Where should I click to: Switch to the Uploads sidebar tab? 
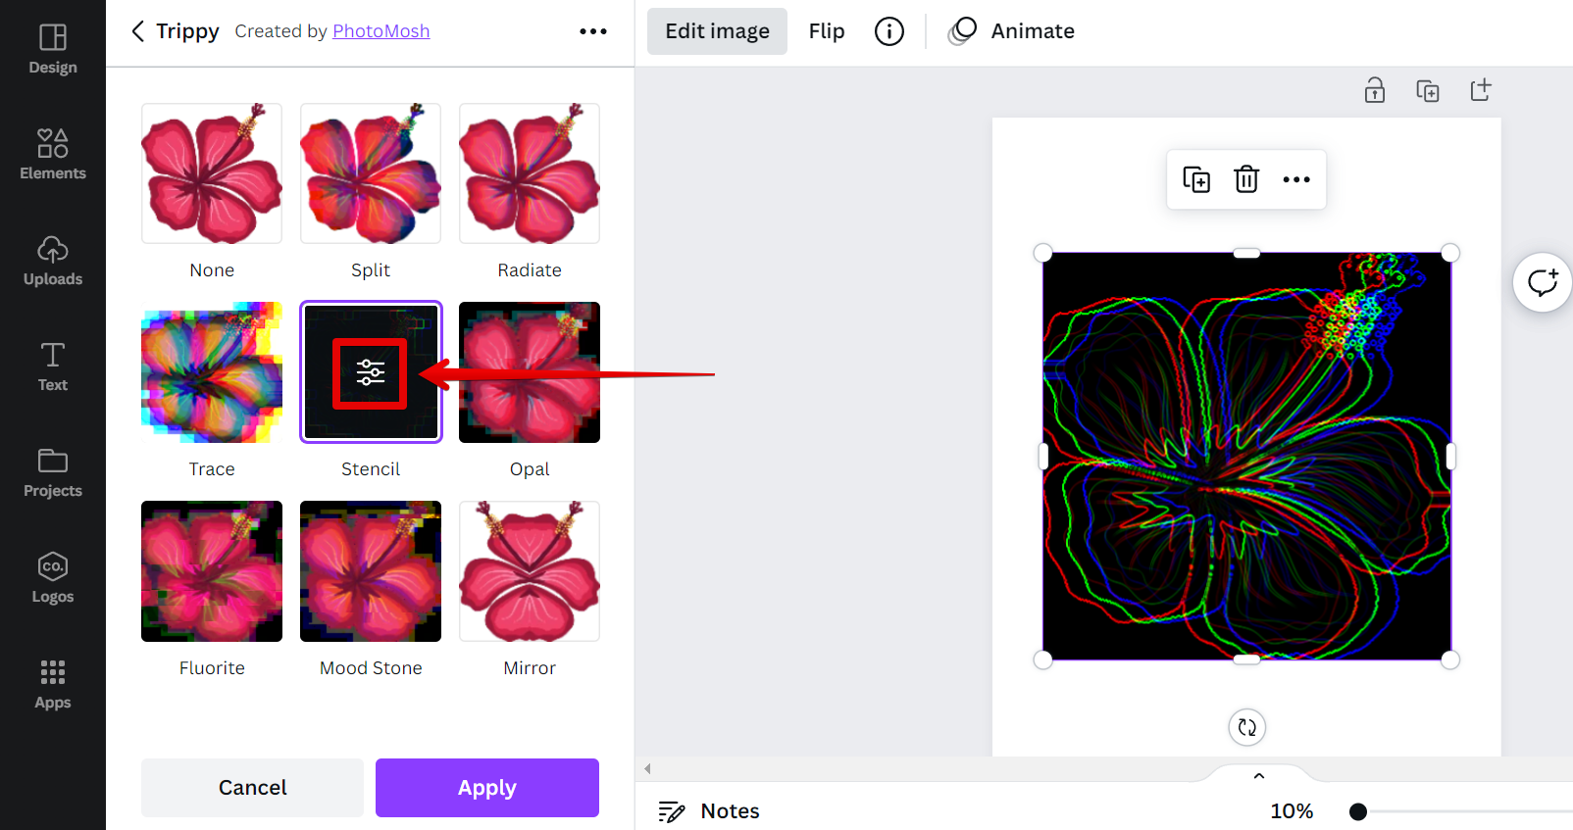[53, 259]
